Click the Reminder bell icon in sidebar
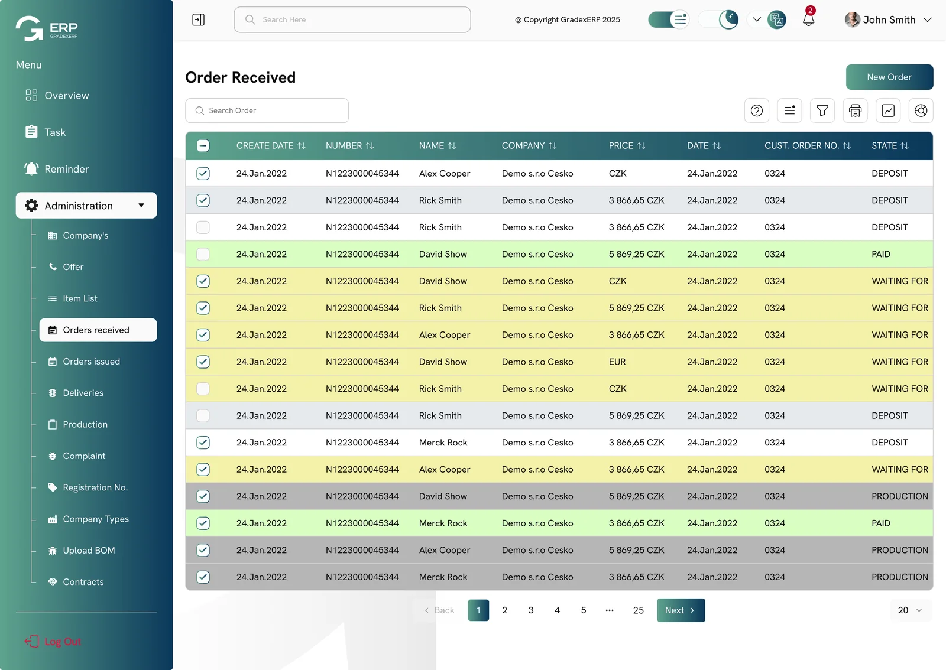 click(31, 168)
